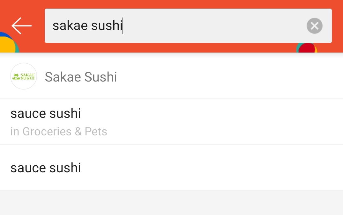343x215 pixels.
Task: Click the empty gray area below suggestions
Action: coord(171,203)
